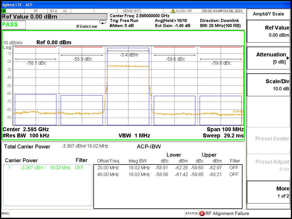Open the Attenuation submenu
The height and width of the screenshot is (219, 292).
268,58
